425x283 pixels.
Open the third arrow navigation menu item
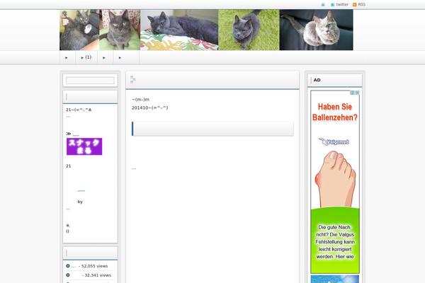pos(104,57)
